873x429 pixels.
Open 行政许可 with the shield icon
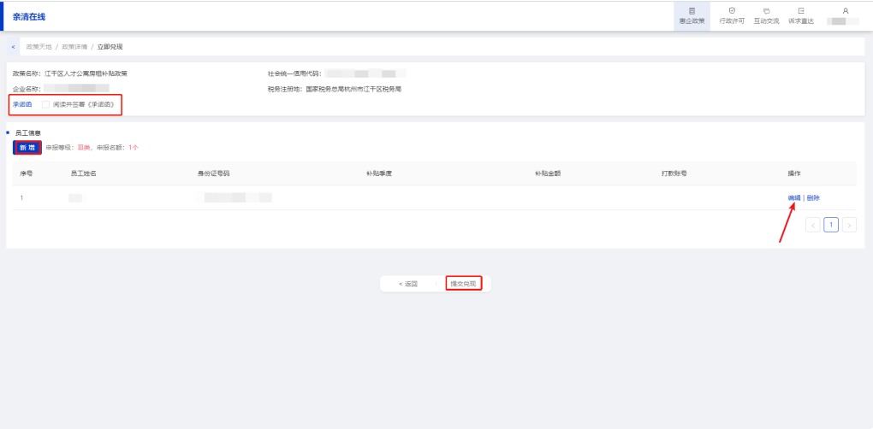pos(732,15)
